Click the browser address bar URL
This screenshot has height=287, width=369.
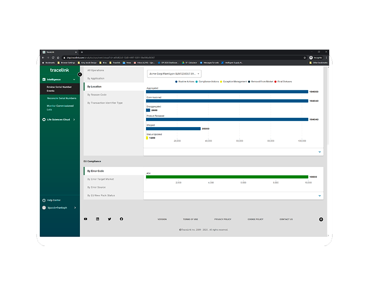click(x=111, y=58)
